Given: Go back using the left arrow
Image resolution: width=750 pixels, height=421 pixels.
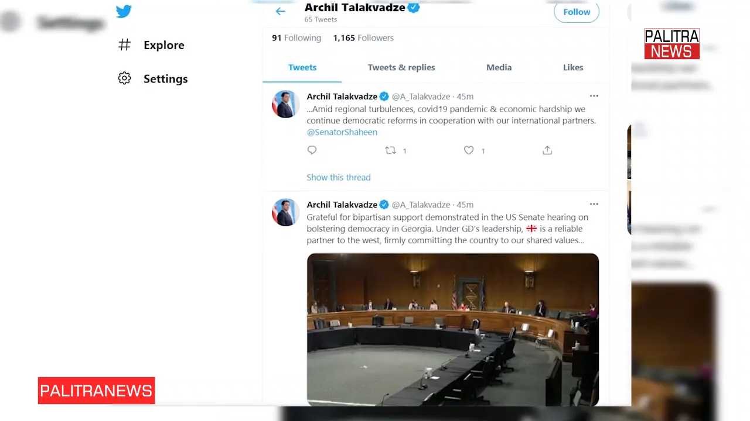Looking at the screenshot, I should (x=280, y=11).
